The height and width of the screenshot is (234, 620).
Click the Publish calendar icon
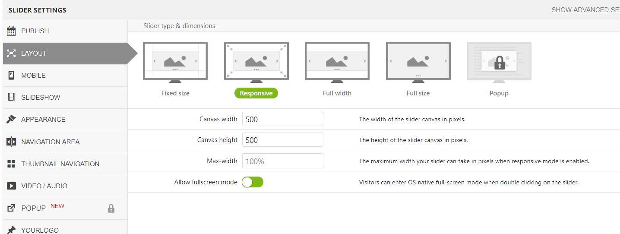point(12,31)
